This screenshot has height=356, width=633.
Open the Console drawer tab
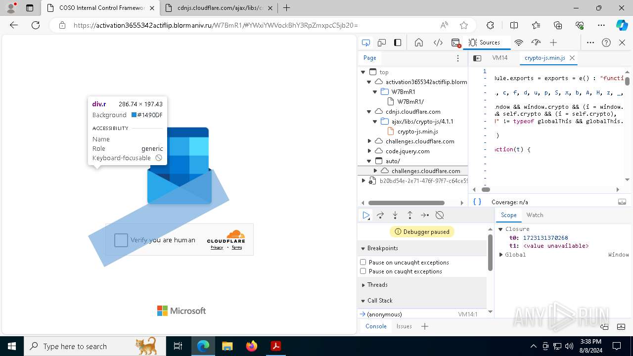tap(376, 326)
